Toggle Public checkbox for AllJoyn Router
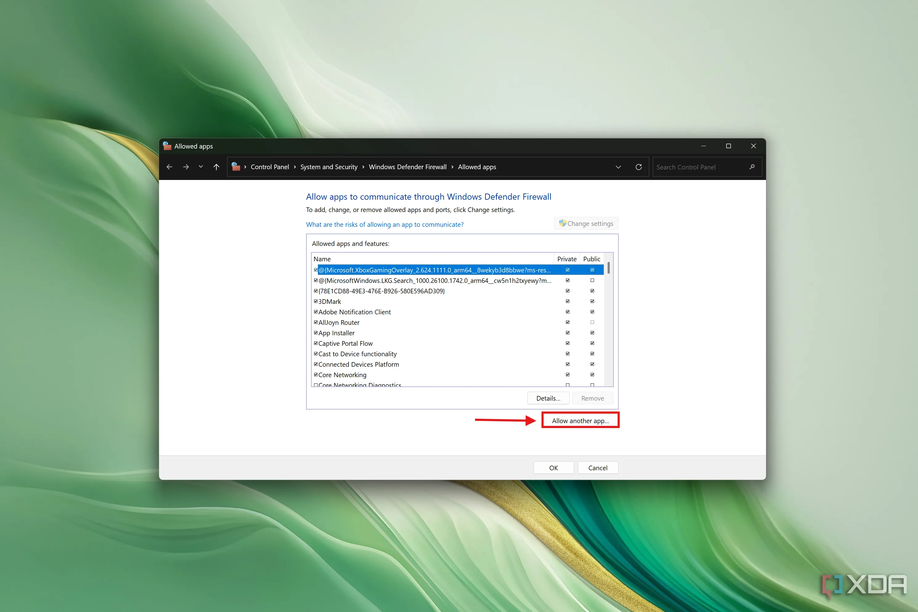Screen dimensions: 918x612 pos(592,322)
